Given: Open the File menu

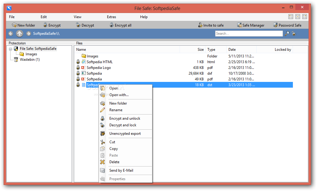Looking at the screenshot, I should coord(12,17).
